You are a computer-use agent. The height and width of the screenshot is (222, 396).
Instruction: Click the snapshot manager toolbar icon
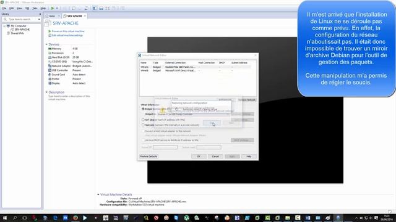coord(87,8)
